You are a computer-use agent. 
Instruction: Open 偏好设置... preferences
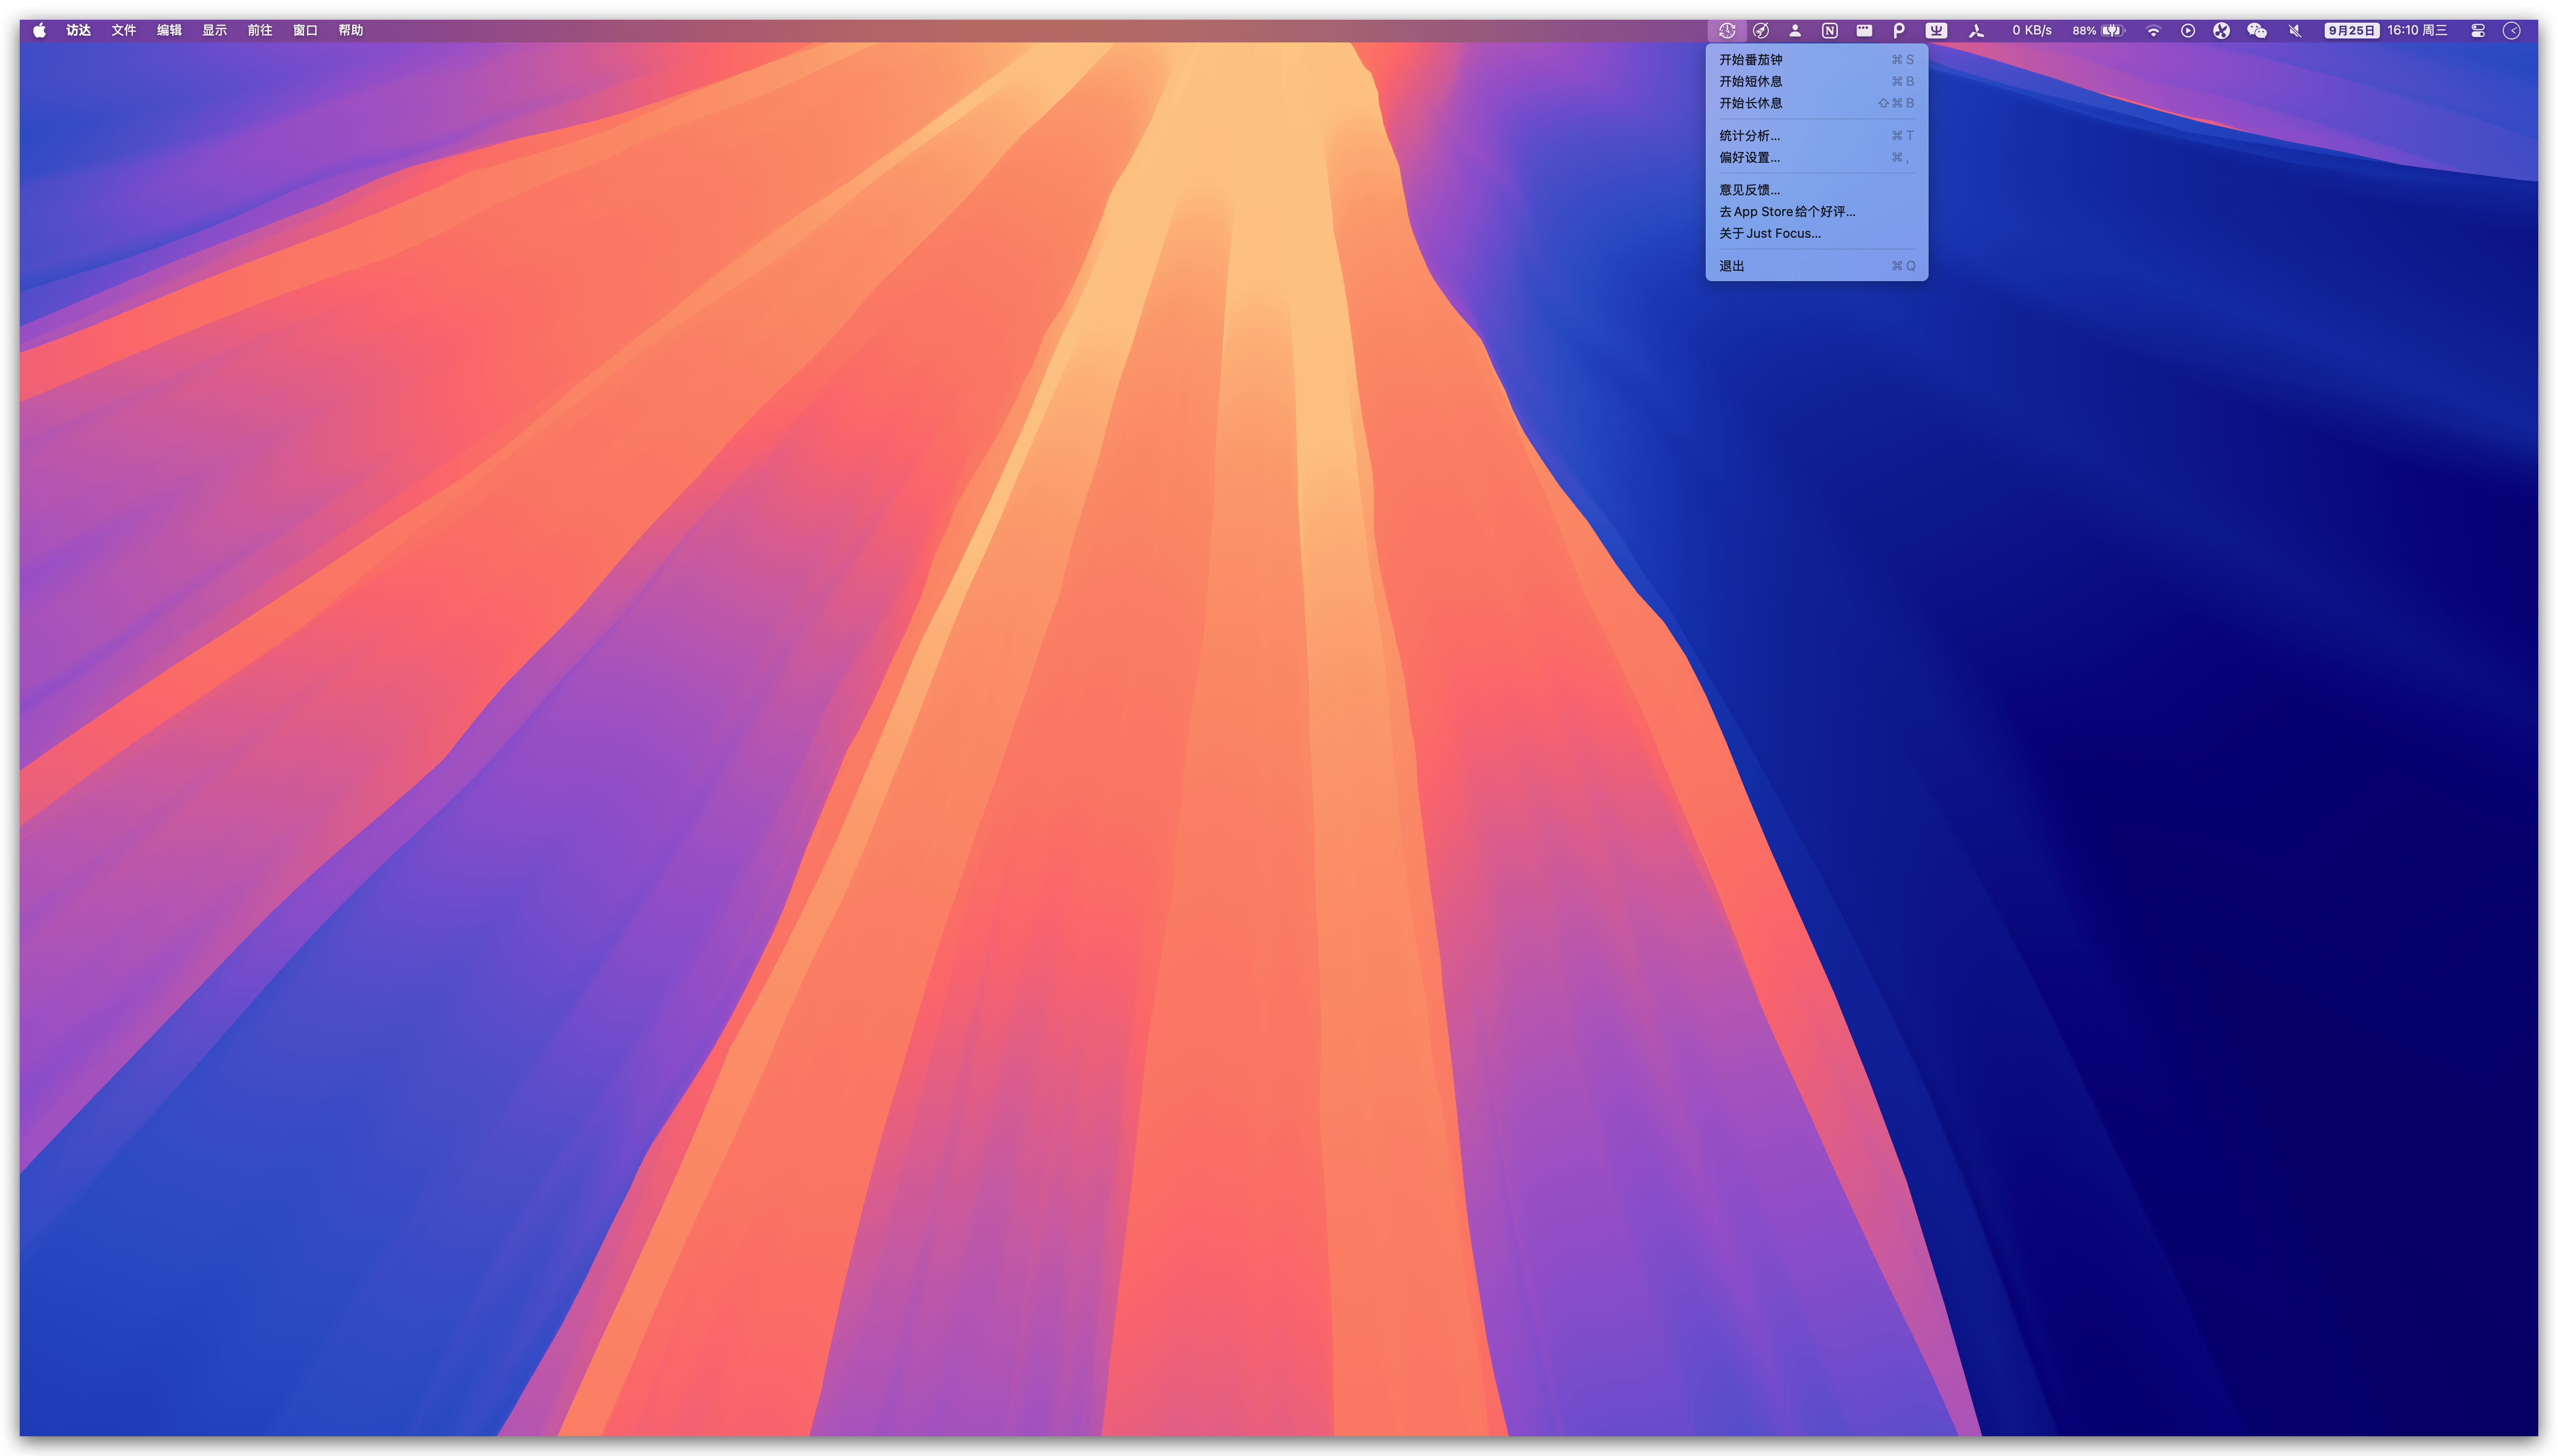tap(1749, 158)
